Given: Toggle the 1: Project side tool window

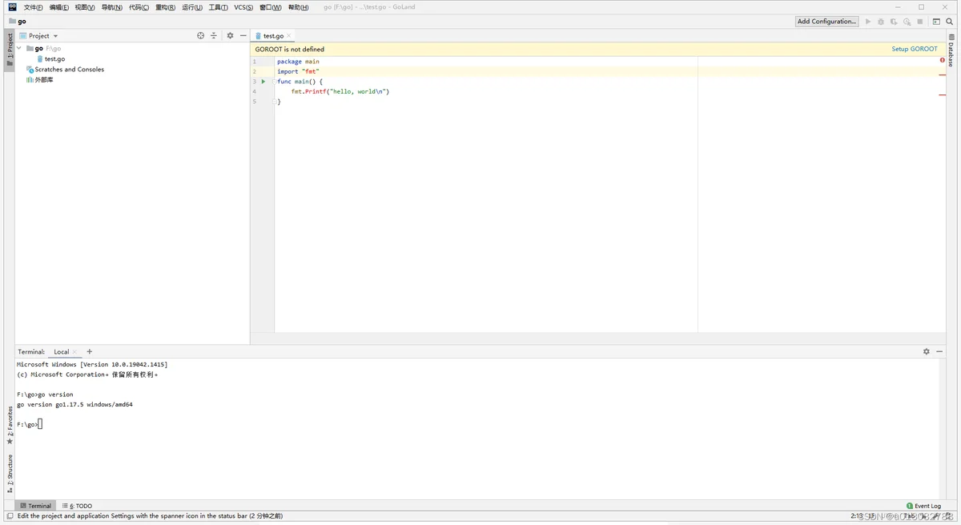Looking at the screenshot, I should pyautogui.click(x=10, y=50).
